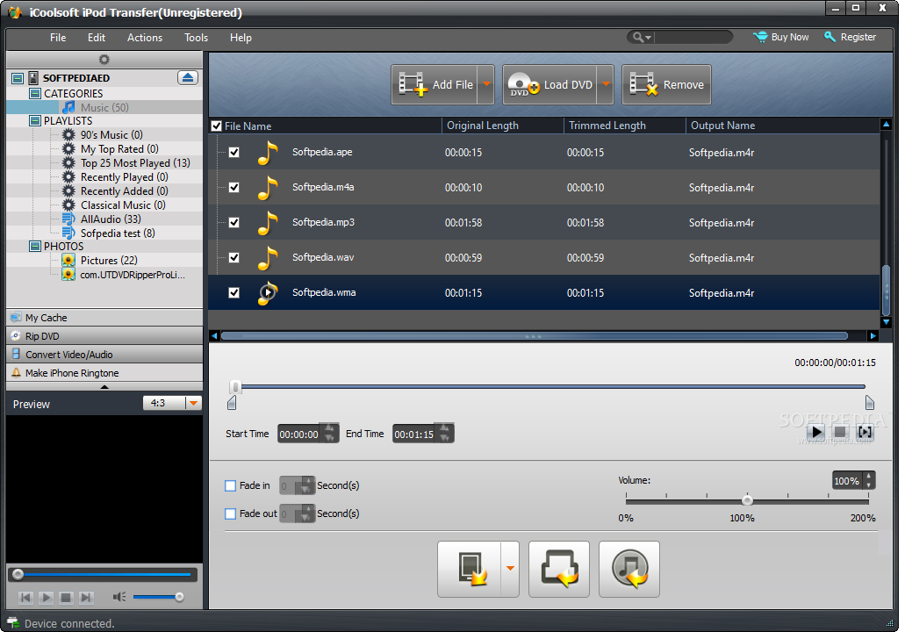Stop ringtone playback in editor
This screenshot has height=632, width=905.
click(840, 432)
